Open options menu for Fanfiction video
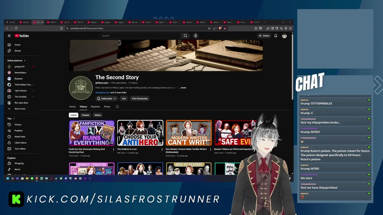This screenshot has height=215, width=383. coord(113,149)
